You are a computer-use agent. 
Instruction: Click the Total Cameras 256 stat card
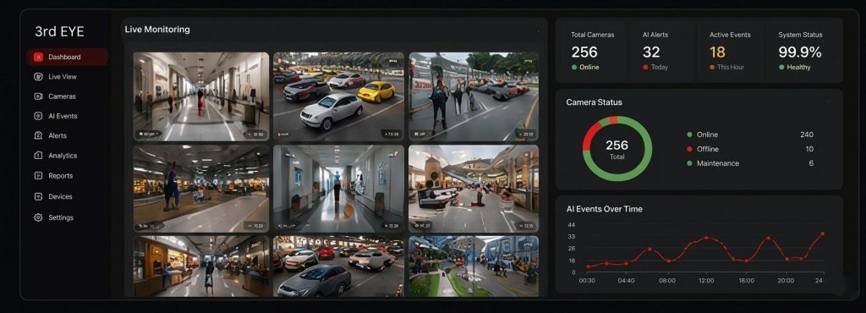[x=594, y=51]
